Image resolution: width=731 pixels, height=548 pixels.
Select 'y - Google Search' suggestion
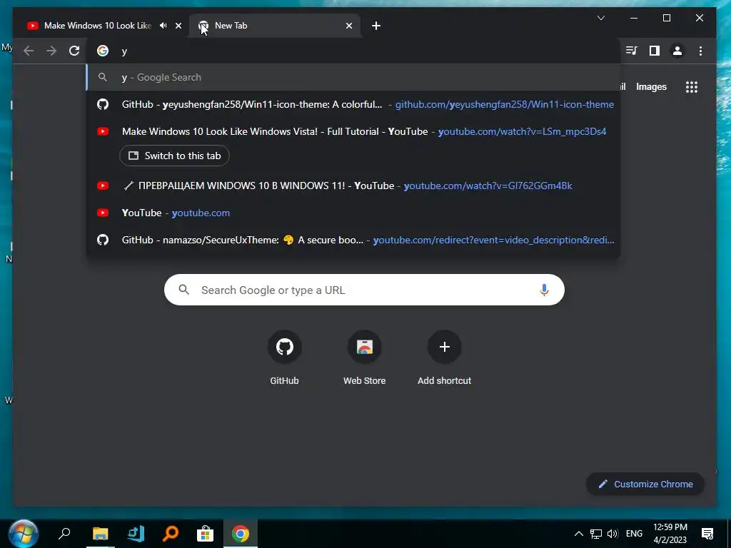(x=353, y=77)
